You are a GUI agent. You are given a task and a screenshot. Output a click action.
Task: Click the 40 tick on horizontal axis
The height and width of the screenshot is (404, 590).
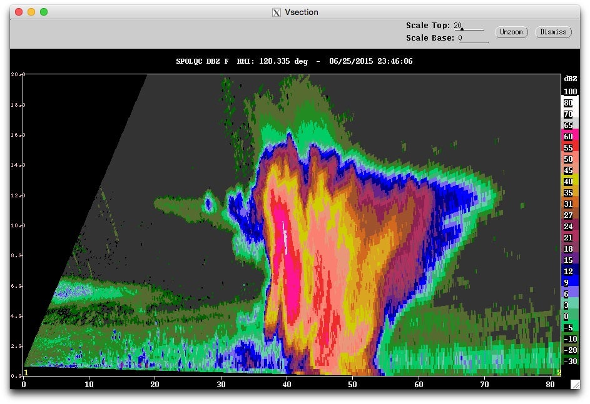tap(288, 385)
